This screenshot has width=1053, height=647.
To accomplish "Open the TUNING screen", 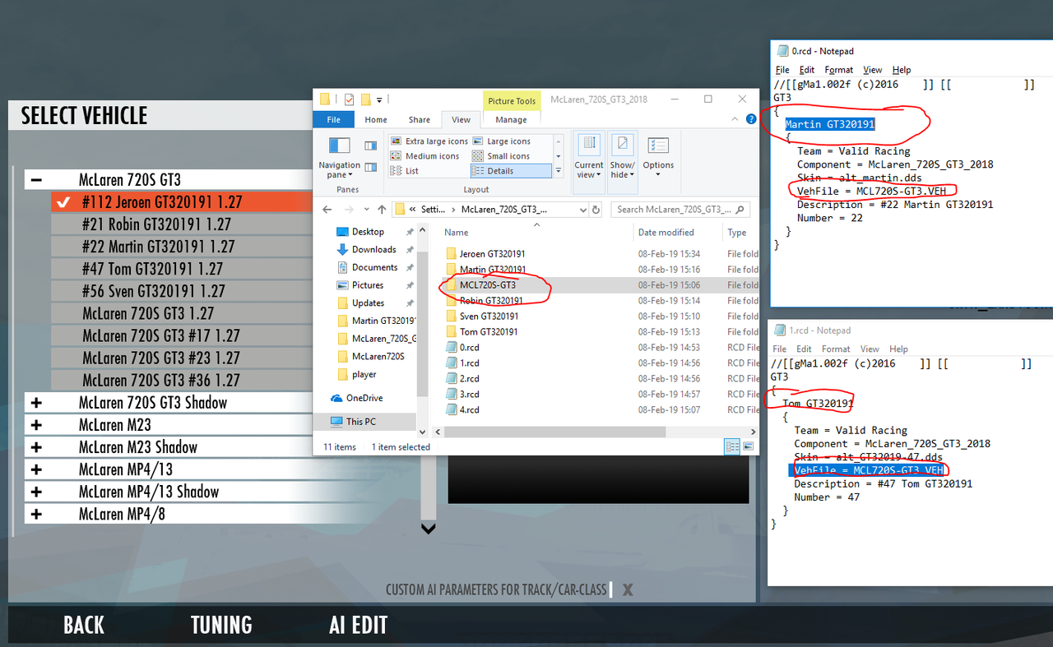I will tap(221, 625).
